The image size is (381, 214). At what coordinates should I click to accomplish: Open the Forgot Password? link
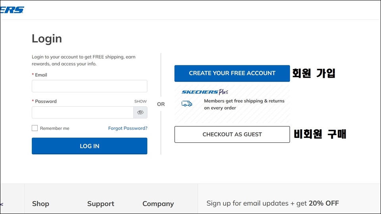[x=128, y=128]
